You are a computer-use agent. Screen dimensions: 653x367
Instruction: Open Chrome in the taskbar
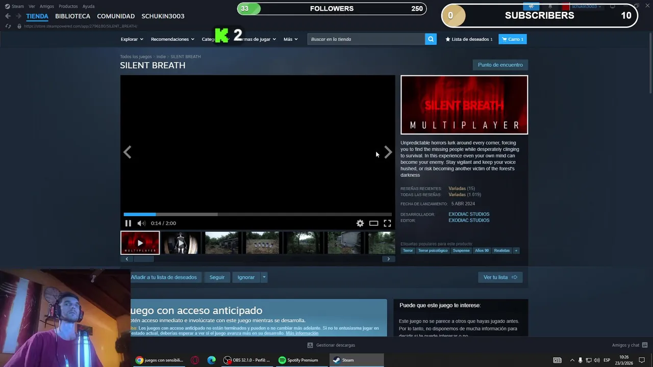(x=159, y=360)
